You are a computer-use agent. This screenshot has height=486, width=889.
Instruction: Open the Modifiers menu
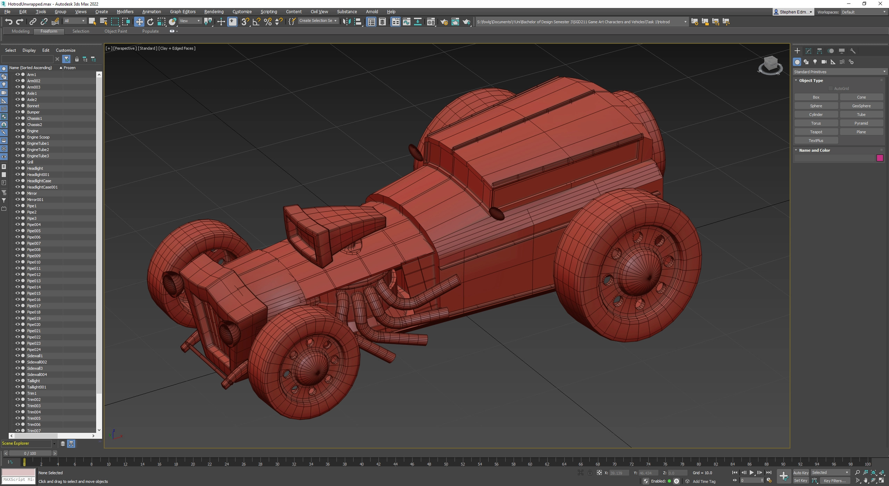[x=125, y=12]
